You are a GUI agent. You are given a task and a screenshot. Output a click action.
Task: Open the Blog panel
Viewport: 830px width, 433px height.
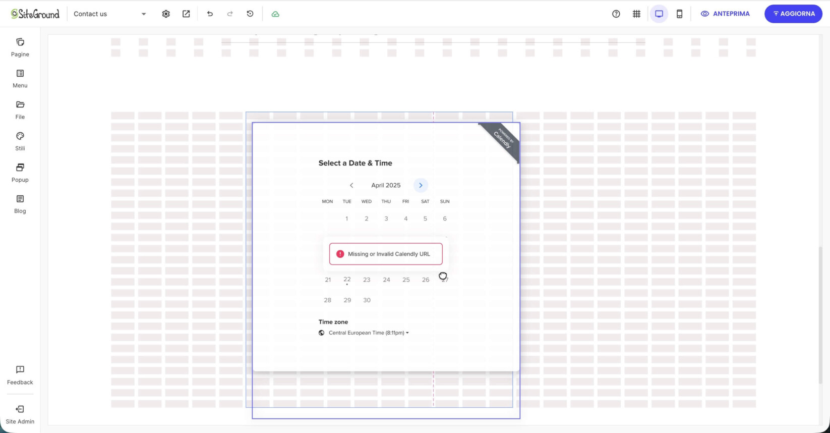click(20, 204)
